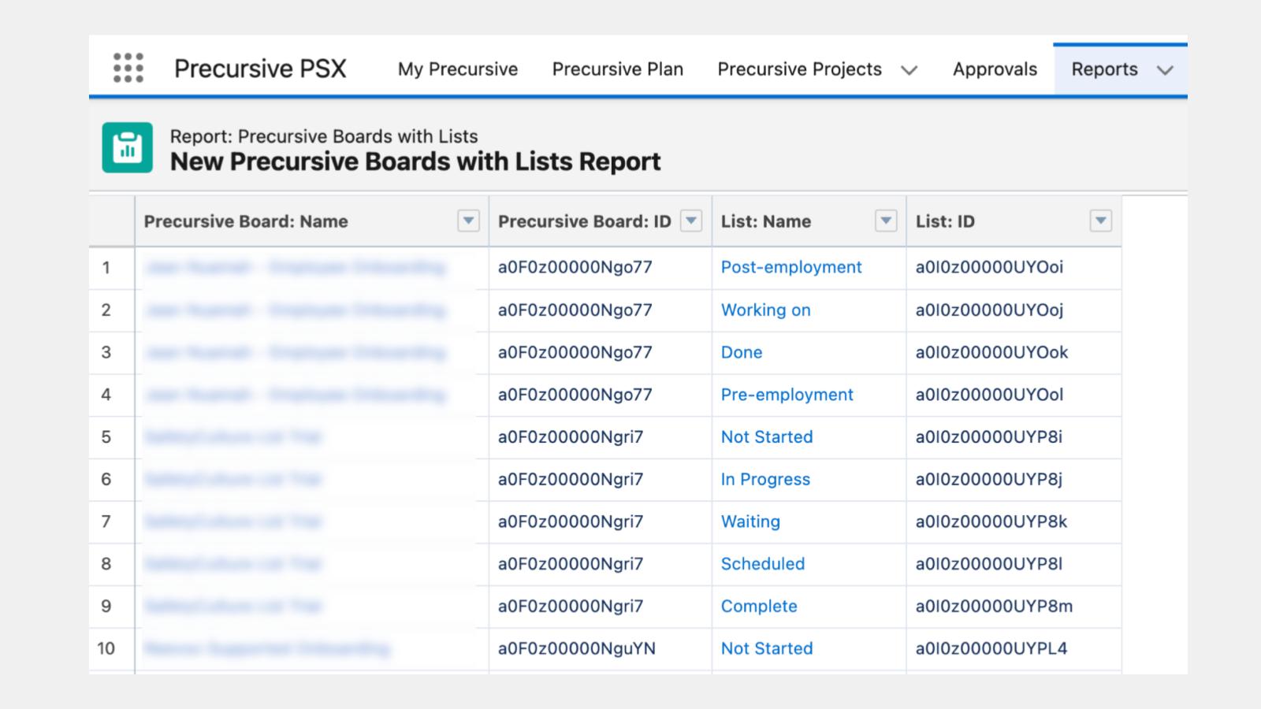1261x709 pixels.
Task: Select board ID a0F0z00000Ngri7 in row 5
Action: [x=571, y=437]
